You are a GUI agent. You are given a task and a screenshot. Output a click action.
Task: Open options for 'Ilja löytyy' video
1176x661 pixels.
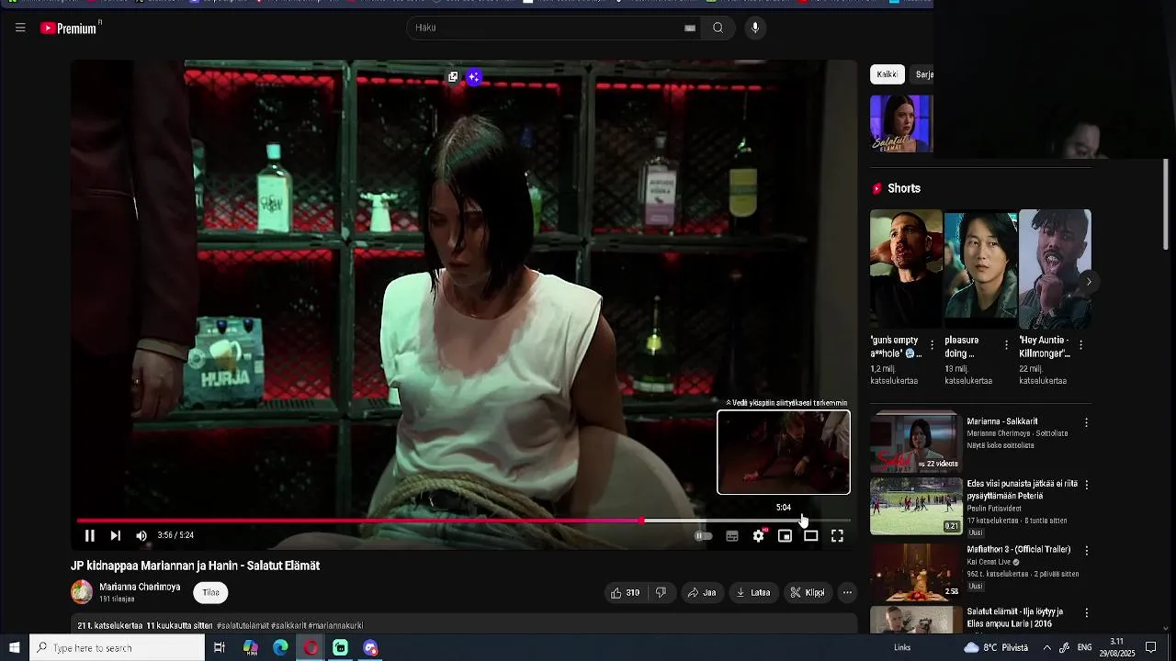coord(1086,613)
